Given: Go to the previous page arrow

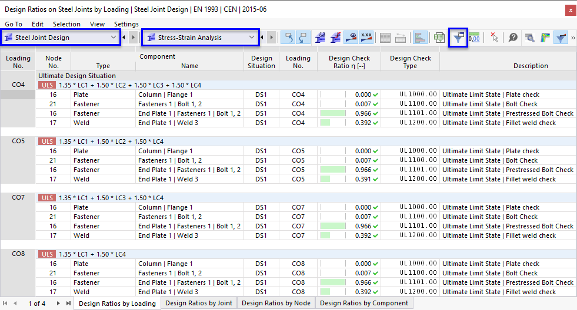Looking at the screenshot, I should click(x=15, y=304).
